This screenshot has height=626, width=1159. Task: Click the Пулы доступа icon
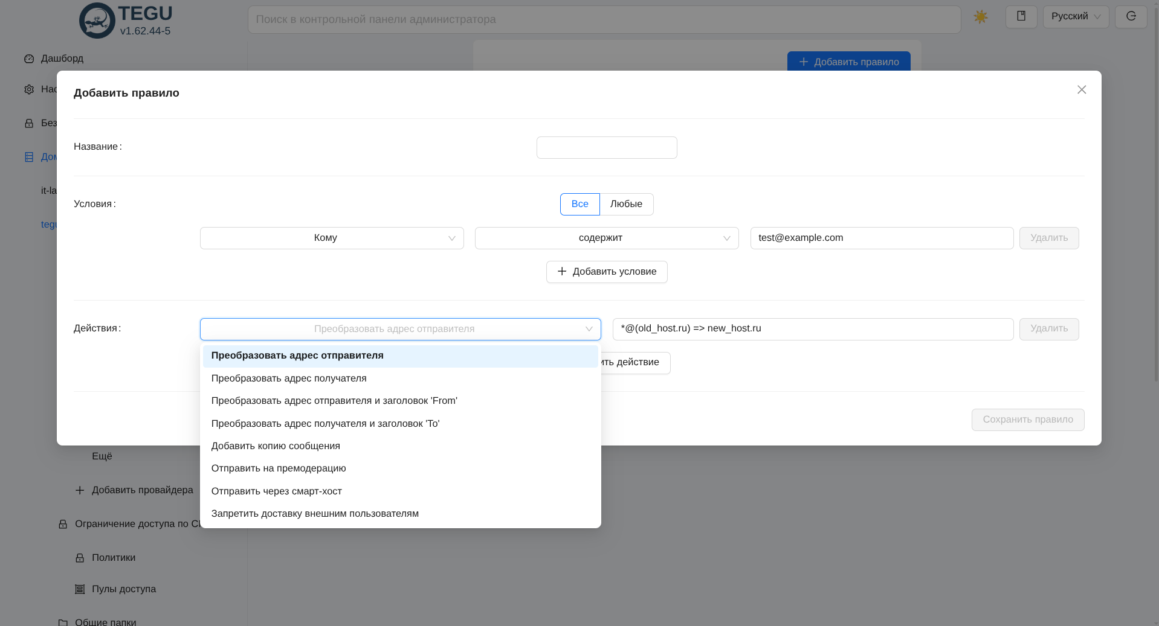[x=80, y=589]
